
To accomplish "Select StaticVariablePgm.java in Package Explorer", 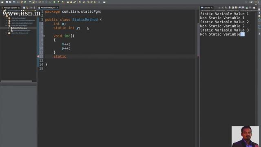I will 22,31.
